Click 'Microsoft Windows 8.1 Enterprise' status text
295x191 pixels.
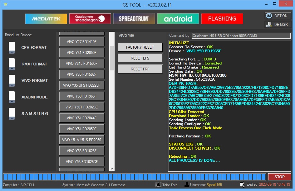pos(101,185)
